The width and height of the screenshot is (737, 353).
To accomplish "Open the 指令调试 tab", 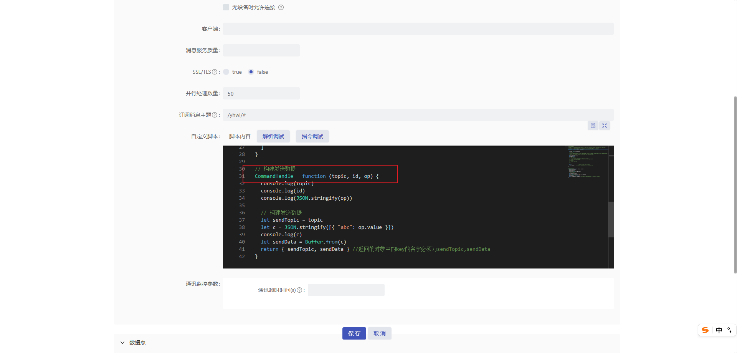I will 312,136.
